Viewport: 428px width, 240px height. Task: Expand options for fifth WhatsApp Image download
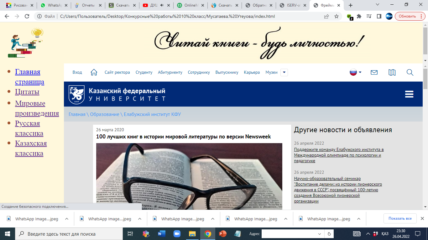coord(358,219)
